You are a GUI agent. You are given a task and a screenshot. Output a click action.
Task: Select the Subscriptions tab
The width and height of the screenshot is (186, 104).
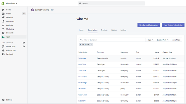click(93, 30)
